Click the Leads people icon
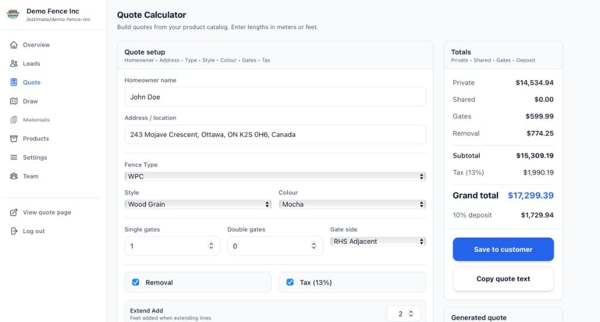This screenshot has width=600, height=322. (x=14, y=63)
